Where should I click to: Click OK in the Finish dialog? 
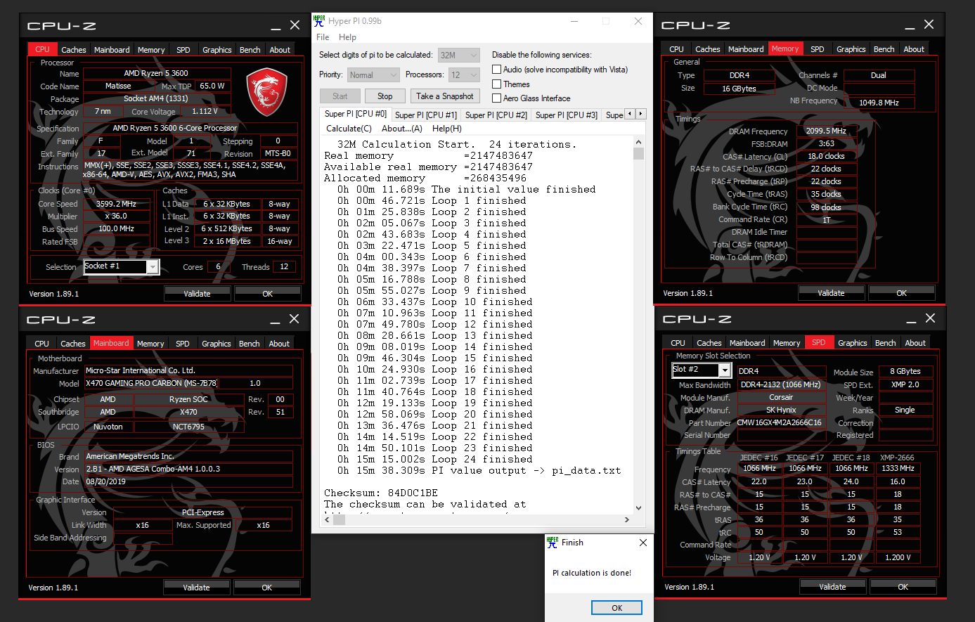(x=616, y=608)
